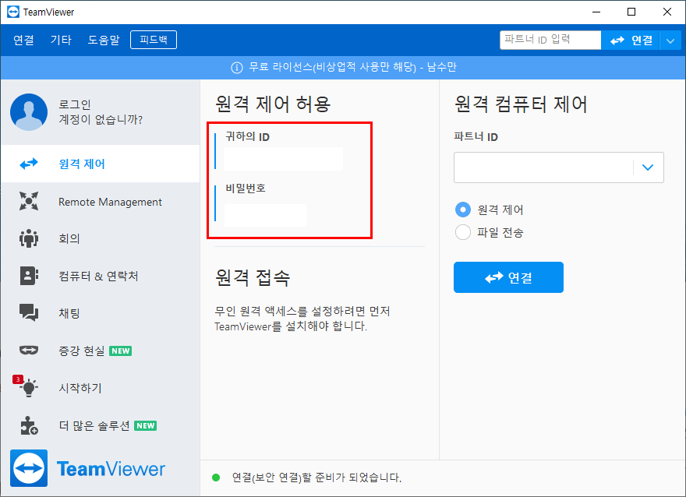The height and width of the screenshot is (497, 686).
Task: Open the 연결 menu
Action: 23,40
